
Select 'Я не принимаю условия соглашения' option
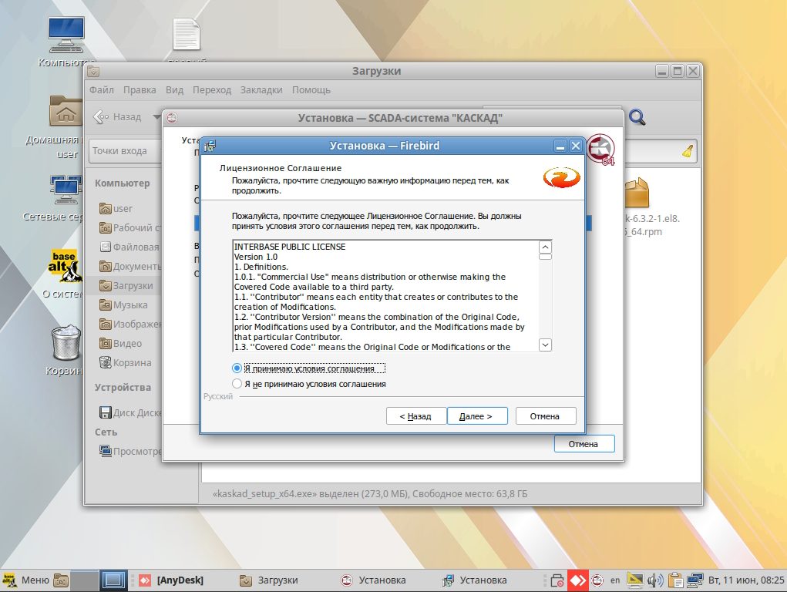[237, 384]
